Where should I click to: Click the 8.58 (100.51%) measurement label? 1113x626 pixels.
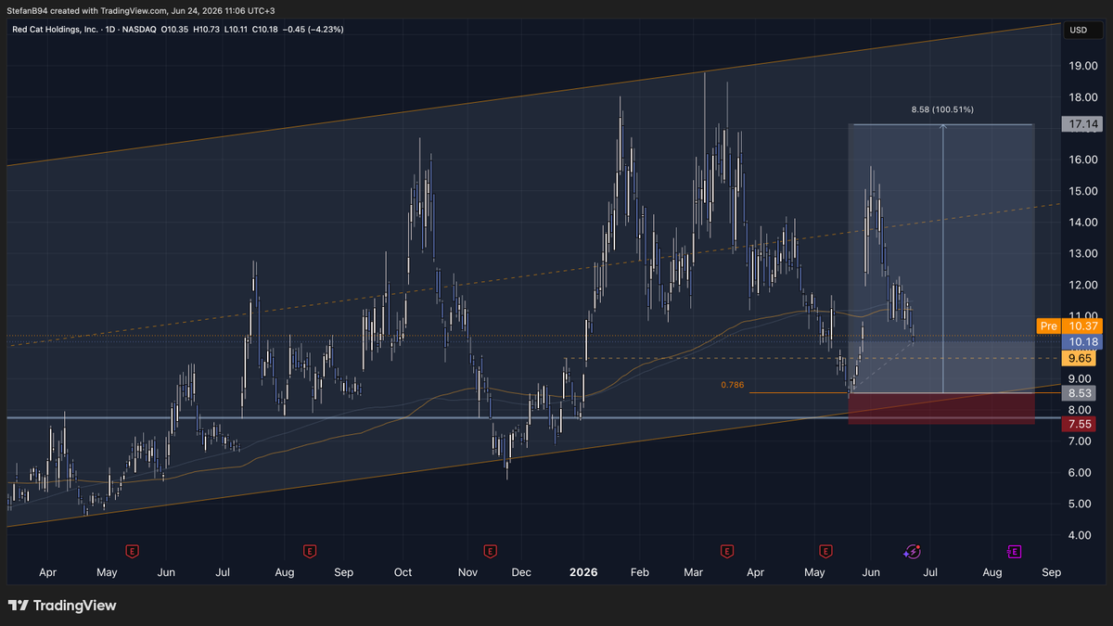pos(942,109)
